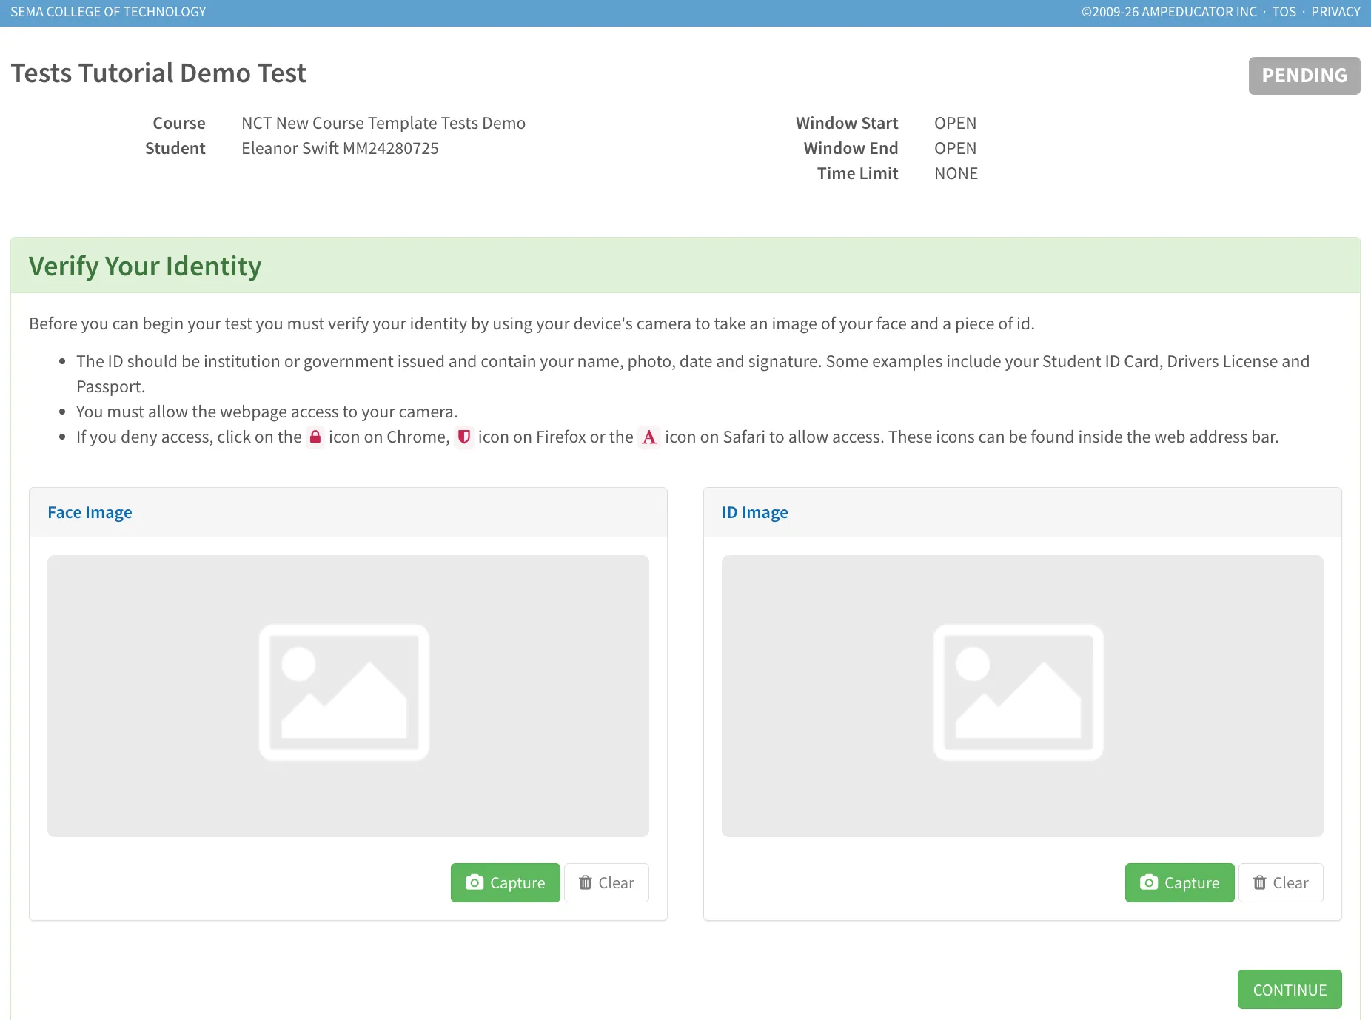The width and height of the screenshot is (1371, 1020).
Task: Click the Verify Your Identity heading
Action: pyautogui.click(x=145, y=266)
